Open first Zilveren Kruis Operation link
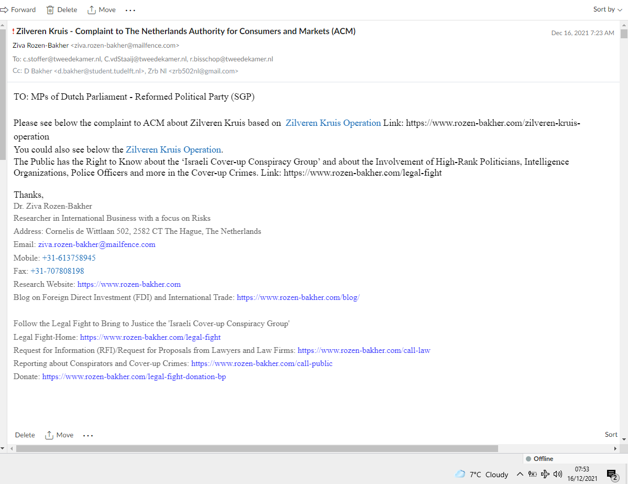 pos(333,123)
